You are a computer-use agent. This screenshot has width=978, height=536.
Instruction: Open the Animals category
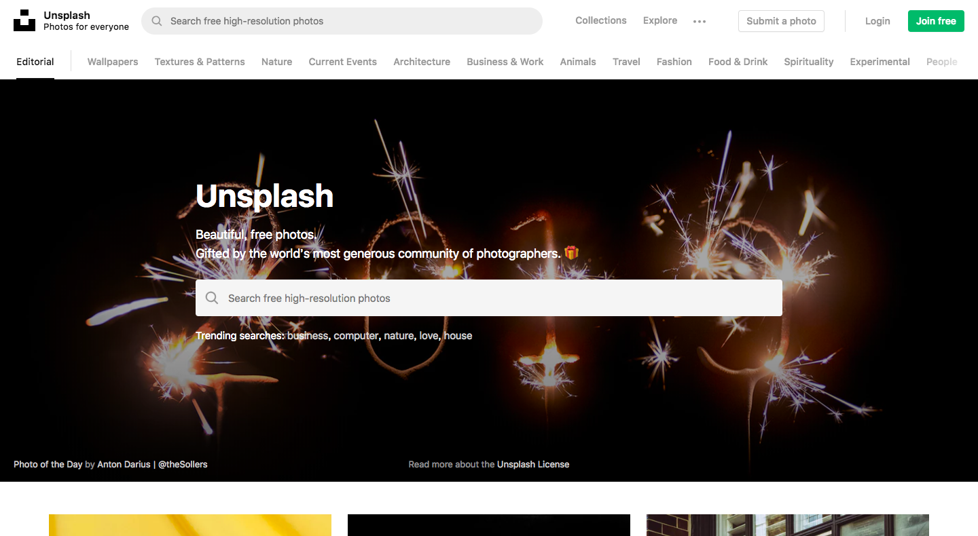(578, 62)
